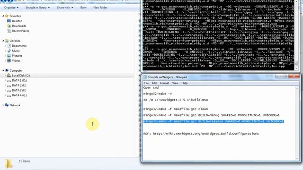The height and width of the screenshot is (170, 303).
Task: Click the Favorites star icon
Action: 7,16
